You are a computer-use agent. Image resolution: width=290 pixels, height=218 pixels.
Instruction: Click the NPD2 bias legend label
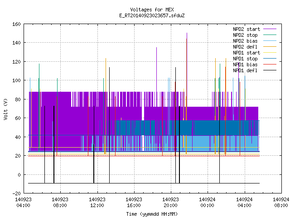(x=245, y=41)
